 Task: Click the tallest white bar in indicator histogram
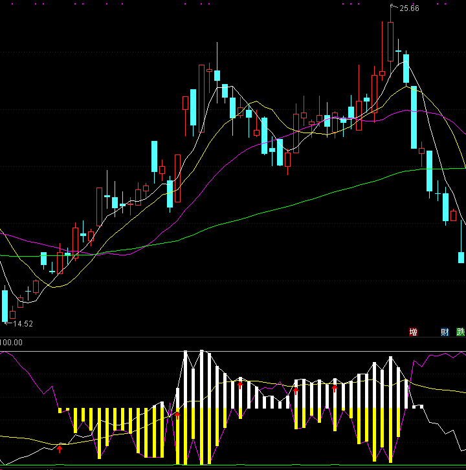pos(186,379)
